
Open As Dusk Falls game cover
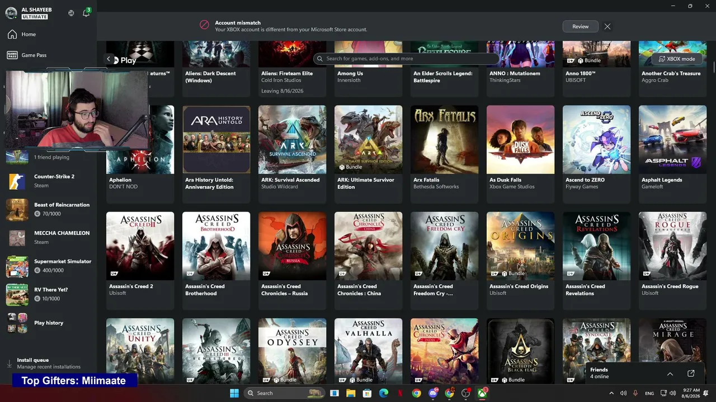pyautogui.click(x=520, y=140)
